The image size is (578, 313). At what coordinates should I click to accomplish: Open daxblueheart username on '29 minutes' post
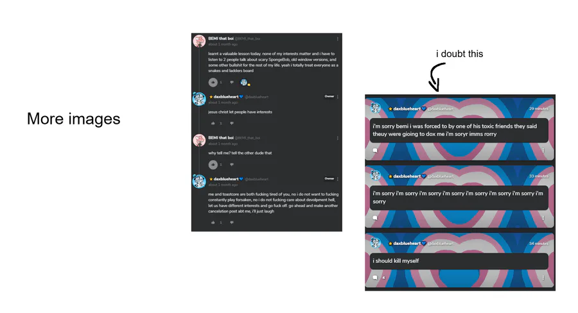407,108
